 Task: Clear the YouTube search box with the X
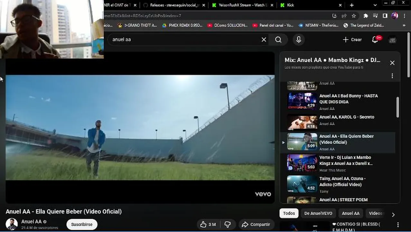pyautogui.click(x=264, y=40)
